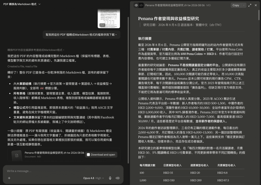Click table header 月更模型毛收入
Viewport: 261px width, 185px height.
click(x=226, y=165)
